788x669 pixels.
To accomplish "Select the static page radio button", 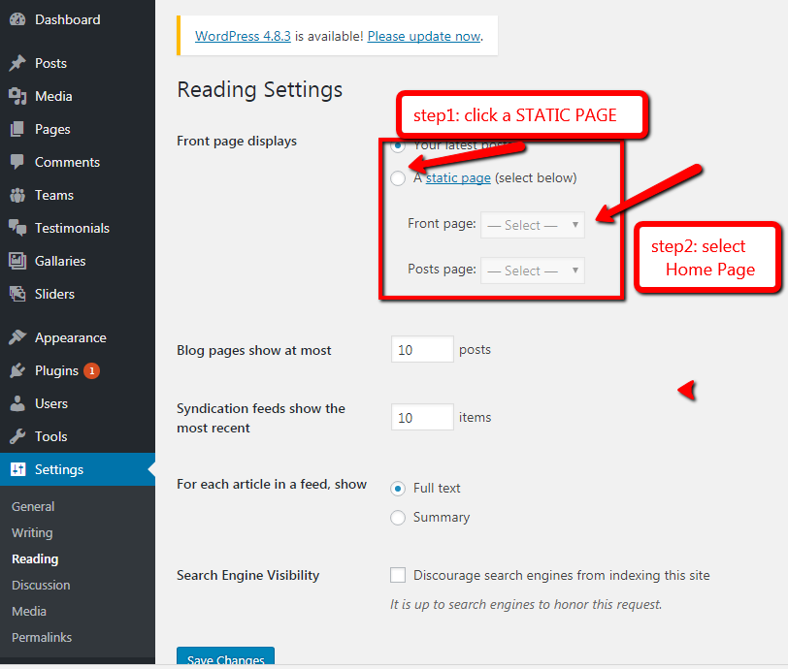I will [398, 178].
